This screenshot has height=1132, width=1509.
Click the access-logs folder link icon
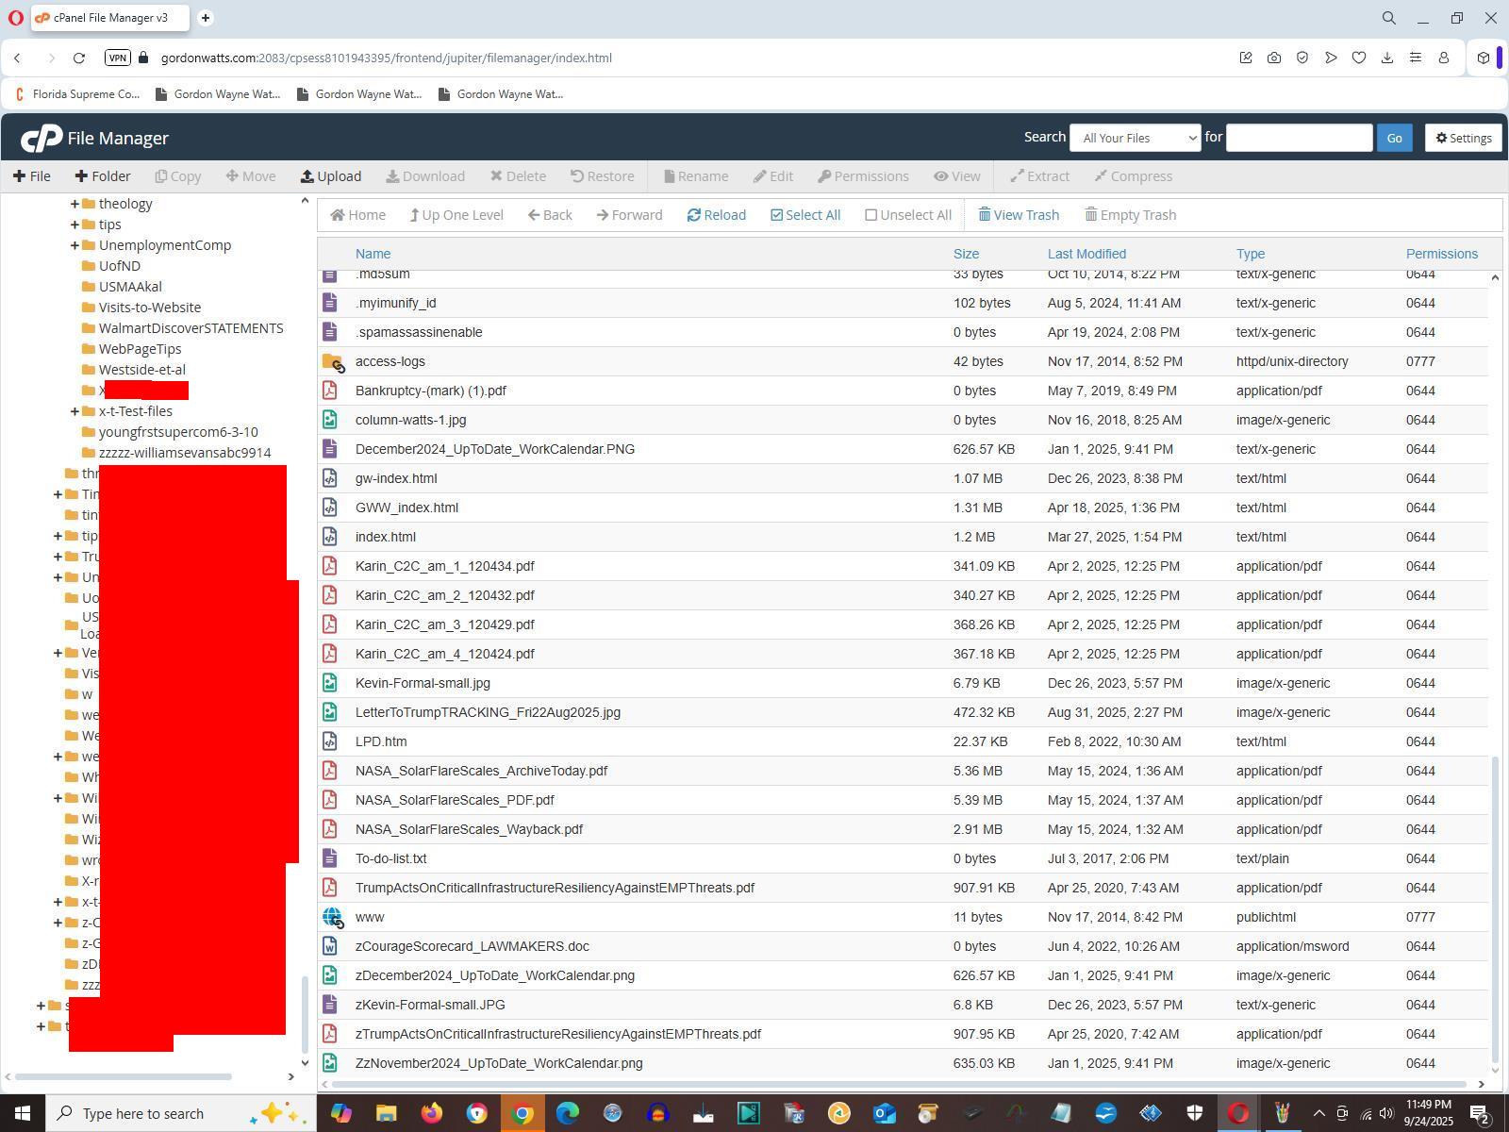pos(332,361)
